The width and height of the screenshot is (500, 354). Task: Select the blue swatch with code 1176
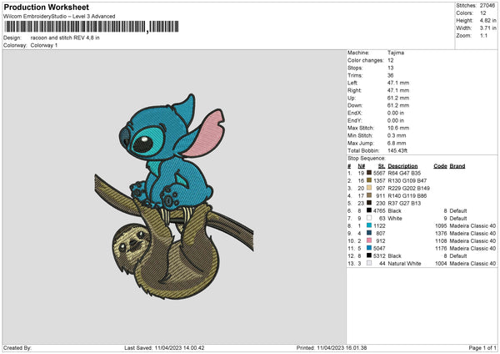pyautogui.click(x=369, y=248)
